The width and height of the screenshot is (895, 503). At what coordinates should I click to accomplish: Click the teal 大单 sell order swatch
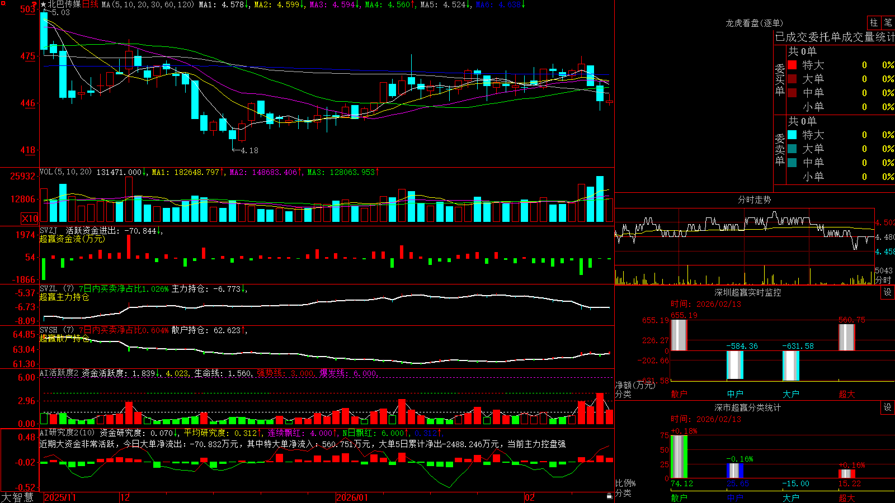[x=792, y=149]
